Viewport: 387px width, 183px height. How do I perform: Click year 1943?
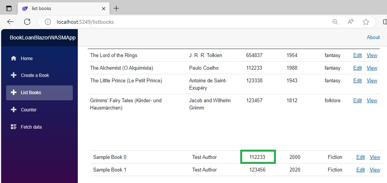(x=292, y=80)
